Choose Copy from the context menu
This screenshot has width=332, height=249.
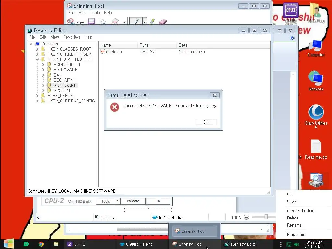click(291, 201)
